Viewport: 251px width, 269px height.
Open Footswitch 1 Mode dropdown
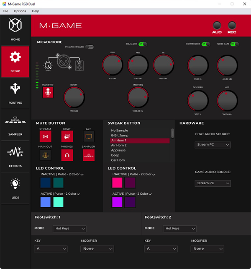point(69,229)
